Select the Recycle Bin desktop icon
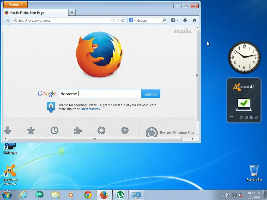The width and height of the screenshot is (267, 200). click(x=254, y=173)
